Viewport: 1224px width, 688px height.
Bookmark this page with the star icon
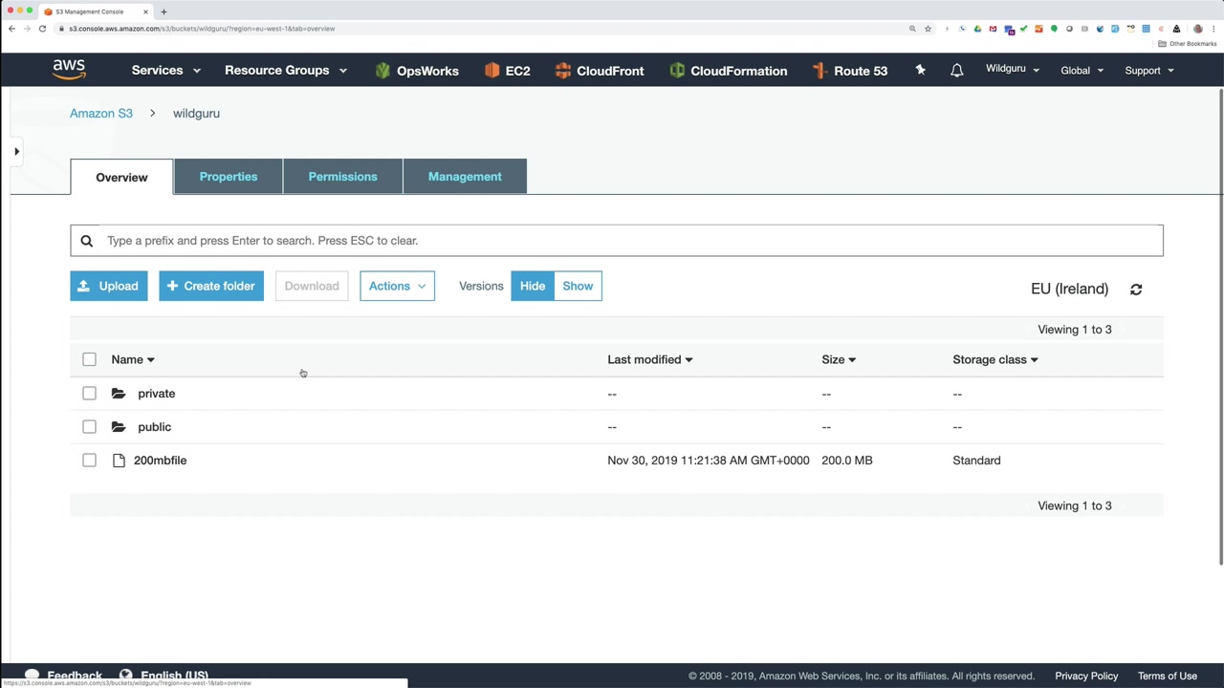(928, 29)
